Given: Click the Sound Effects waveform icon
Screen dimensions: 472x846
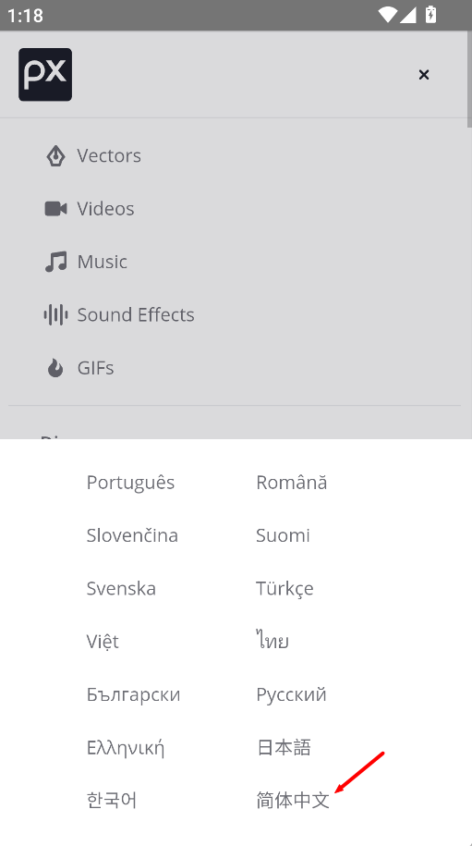Looking at the screenshot, I should pyautogui.click(x=55, y=314).
